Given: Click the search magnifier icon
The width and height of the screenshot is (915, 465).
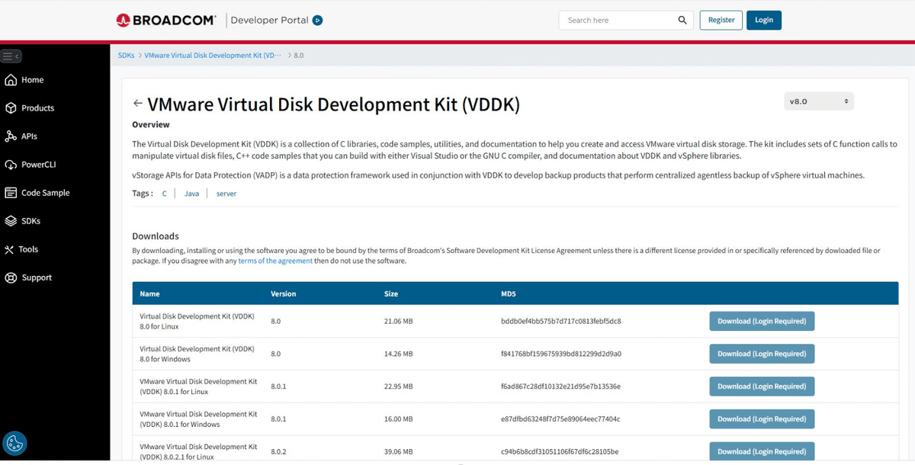Looking at the screenshot, I should pos(682,20).
